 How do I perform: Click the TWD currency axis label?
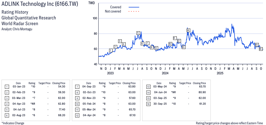pos(91,3)
